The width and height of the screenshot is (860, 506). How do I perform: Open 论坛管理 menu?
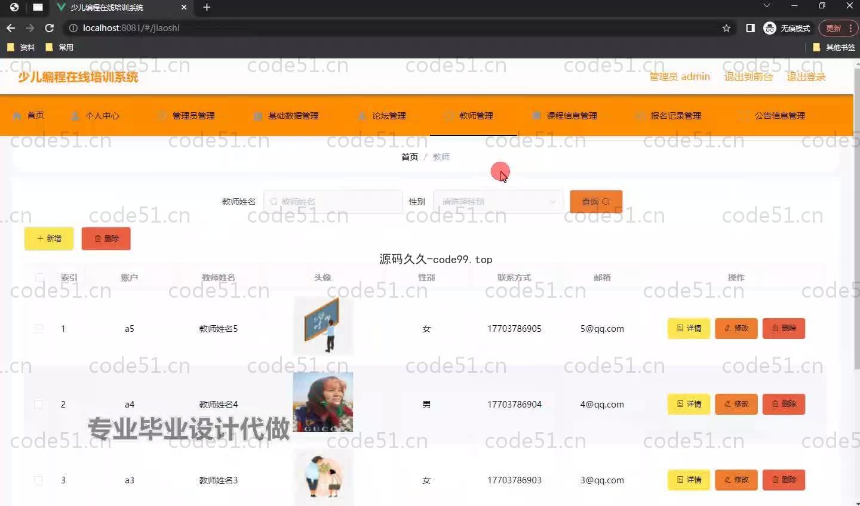[382, 115]
